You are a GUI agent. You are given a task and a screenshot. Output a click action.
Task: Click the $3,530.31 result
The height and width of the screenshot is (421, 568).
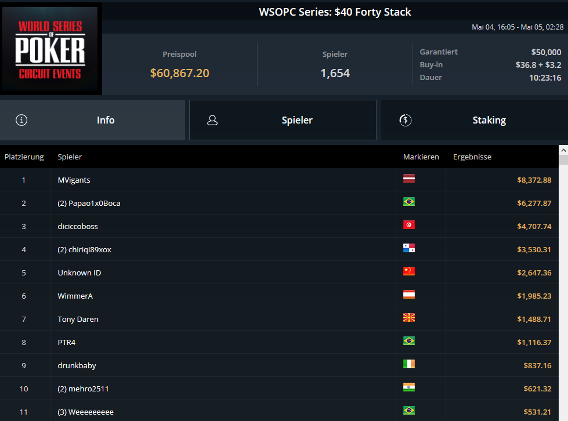pyautogui.click(x=534, y=249)
